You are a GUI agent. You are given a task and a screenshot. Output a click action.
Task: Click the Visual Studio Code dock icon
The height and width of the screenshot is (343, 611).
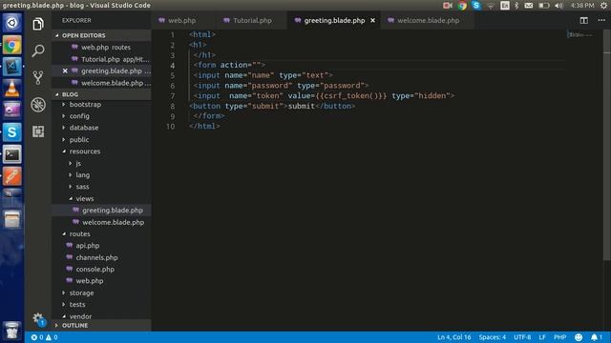[x=12, y=67]
